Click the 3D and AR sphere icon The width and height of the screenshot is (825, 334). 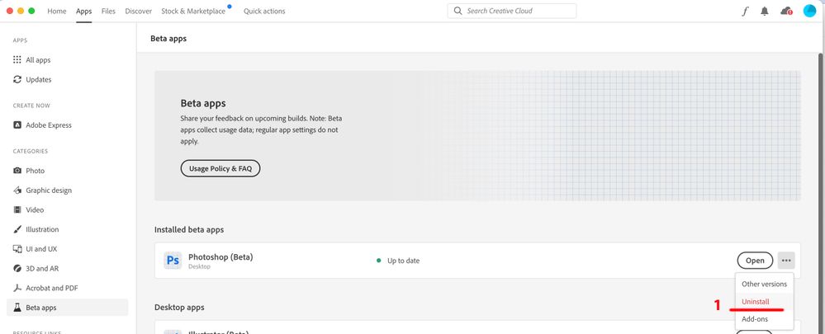[17, 268]
